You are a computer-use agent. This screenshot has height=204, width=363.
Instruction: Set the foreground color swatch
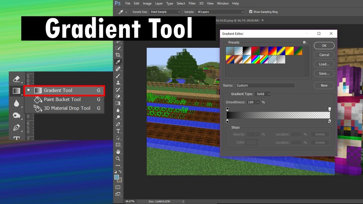(x=117, y=177)
